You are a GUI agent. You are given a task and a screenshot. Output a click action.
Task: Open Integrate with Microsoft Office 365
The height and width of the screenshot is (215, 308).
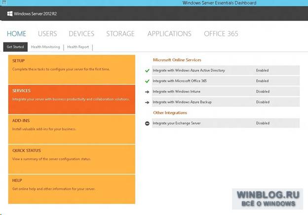226,81
